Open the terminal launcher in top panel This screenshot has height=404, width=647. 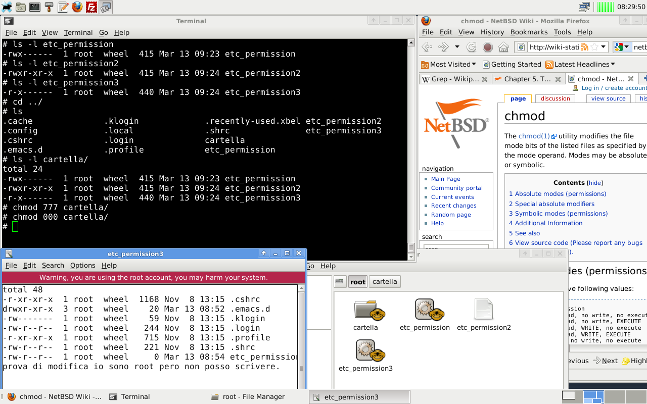[x=35, y=7]
